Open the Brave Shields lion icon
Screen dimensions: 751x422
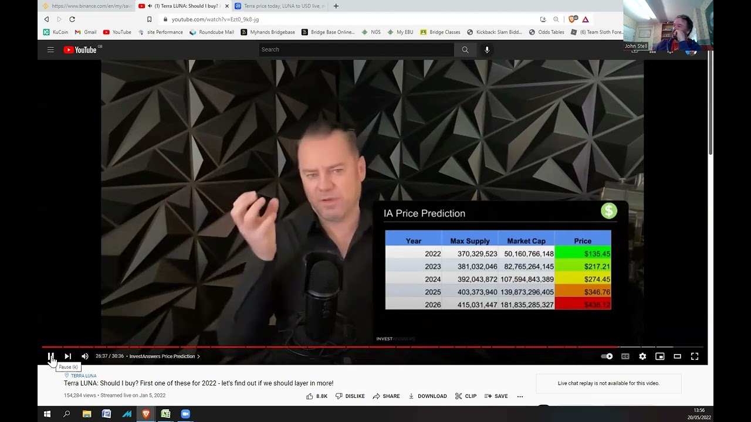[572, 19]
